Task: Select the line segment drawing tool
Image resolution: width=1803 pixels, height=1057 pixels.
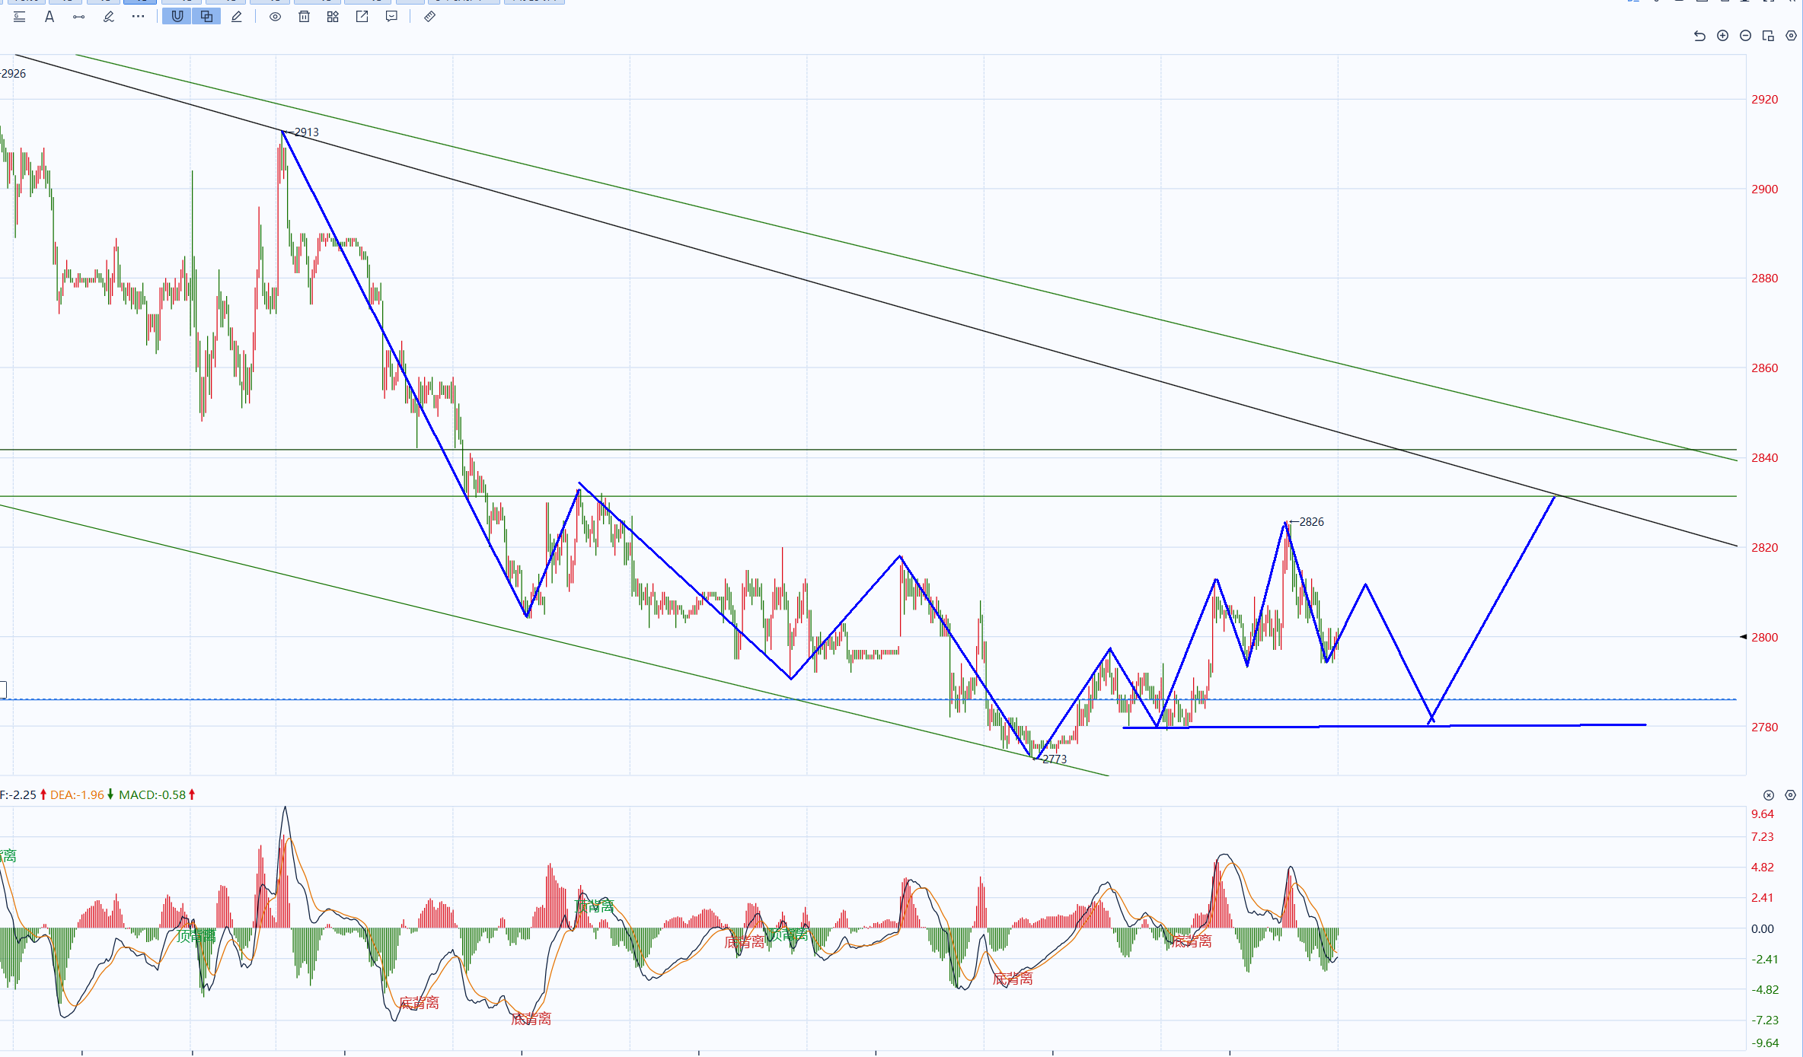Action: (79, 17)
